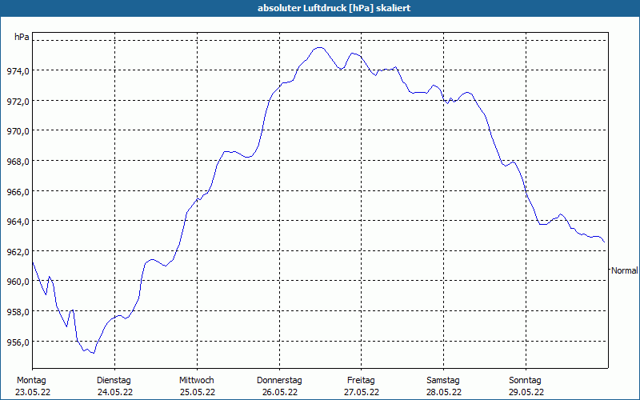Select the 968,0 axis value
Screen dimensions: 640x400
pyautogui.click(x=18, y=162)
